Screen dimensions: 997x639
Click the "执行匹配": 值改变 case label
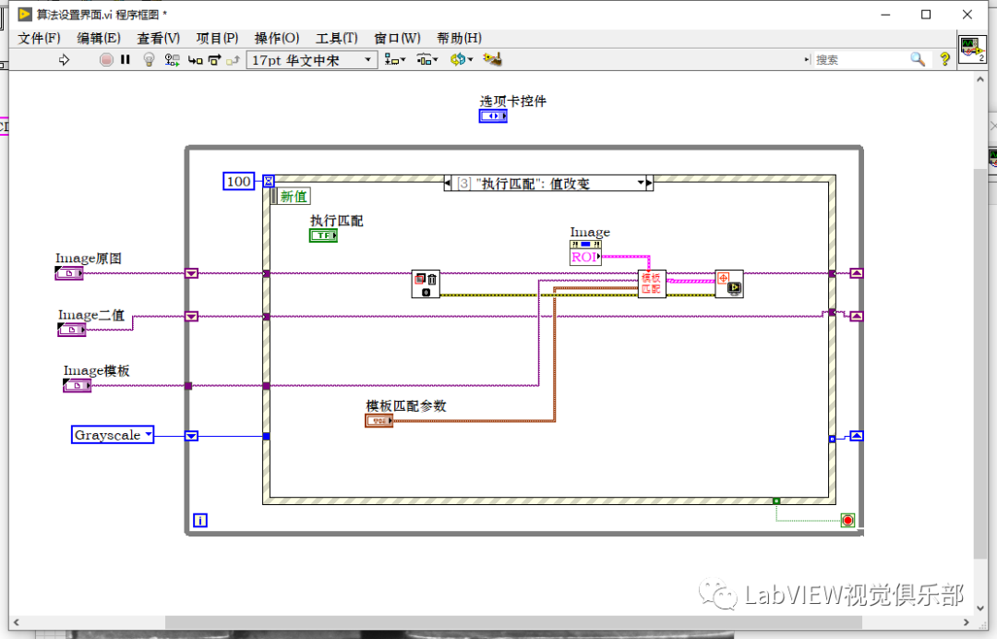coord(533,184)
